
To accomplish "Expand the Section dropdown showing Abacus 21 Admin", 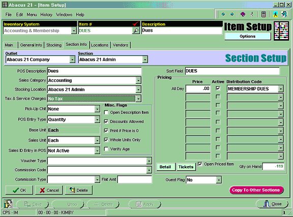I will [x=145, y=59].
